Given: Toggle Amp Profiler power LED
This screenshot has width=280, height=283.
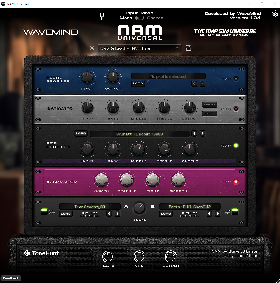Looking at the screenshot, I should (x=236, y=145).
